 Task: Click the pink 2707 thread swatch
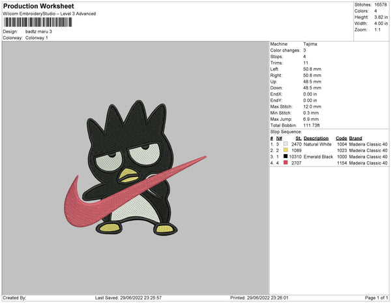click(285, 163)
